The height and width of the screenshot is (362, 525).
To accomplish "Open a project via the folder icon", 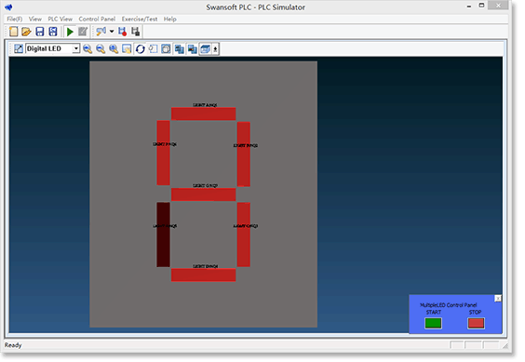I will pyautogui.click(x=26, y=32).
